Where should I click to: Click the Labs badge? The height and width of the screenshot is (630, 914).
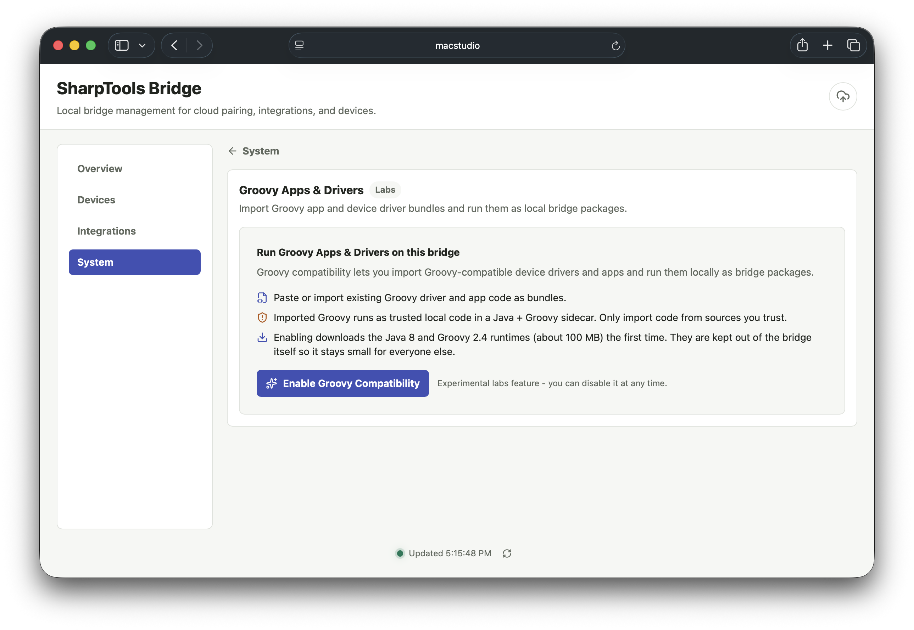[385, 190]
